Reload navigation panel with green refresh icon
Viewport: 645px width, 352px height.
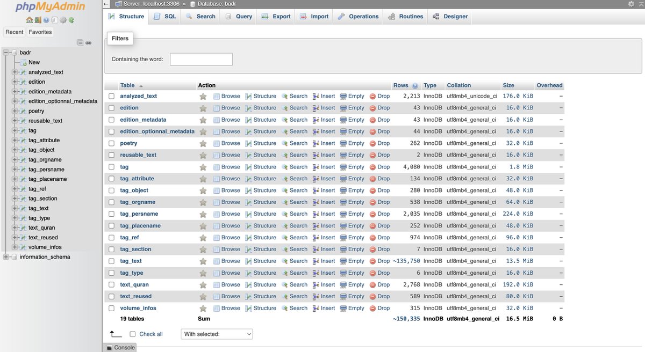[71, 20]
